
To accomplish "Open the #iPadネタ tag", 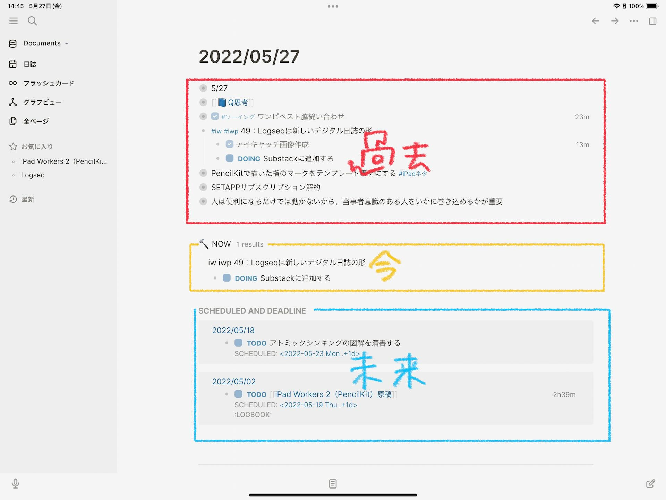I will click(413, 174).
